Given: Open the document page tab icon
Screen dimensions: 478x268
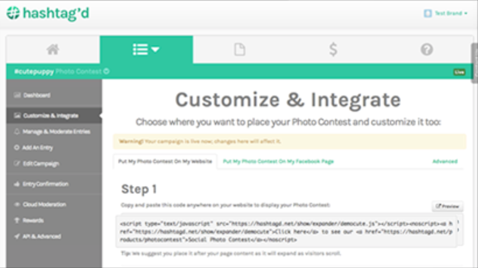Looking at the screenshot, I should coord(240,50).
